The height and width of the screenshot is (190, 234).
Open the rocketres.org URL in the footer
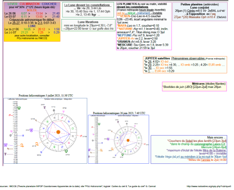pyautogui.click(x=209, y=186)
